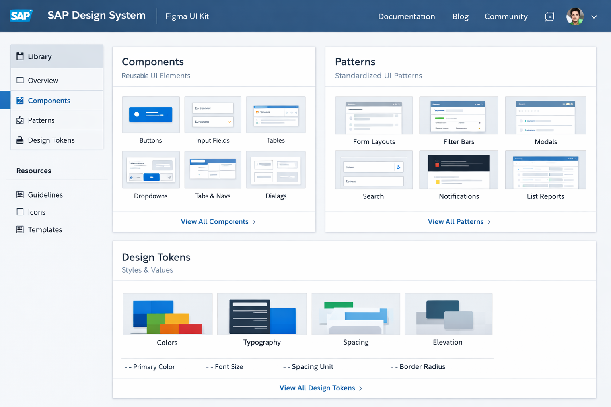The image size is (611, 407).
Task: Click chevron next to View All Design Tokens
Action: coord(361,388)
